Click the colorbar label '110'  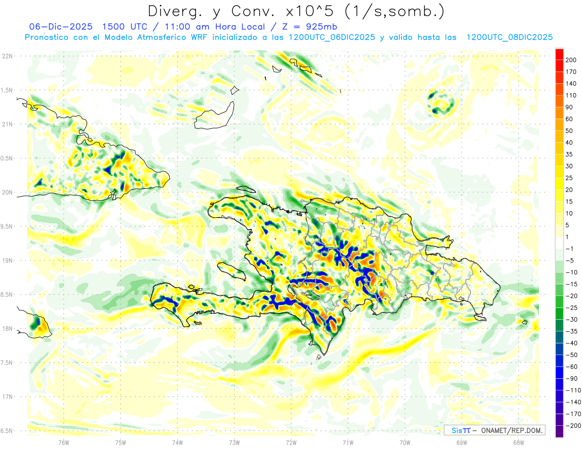tap(571, 95)
